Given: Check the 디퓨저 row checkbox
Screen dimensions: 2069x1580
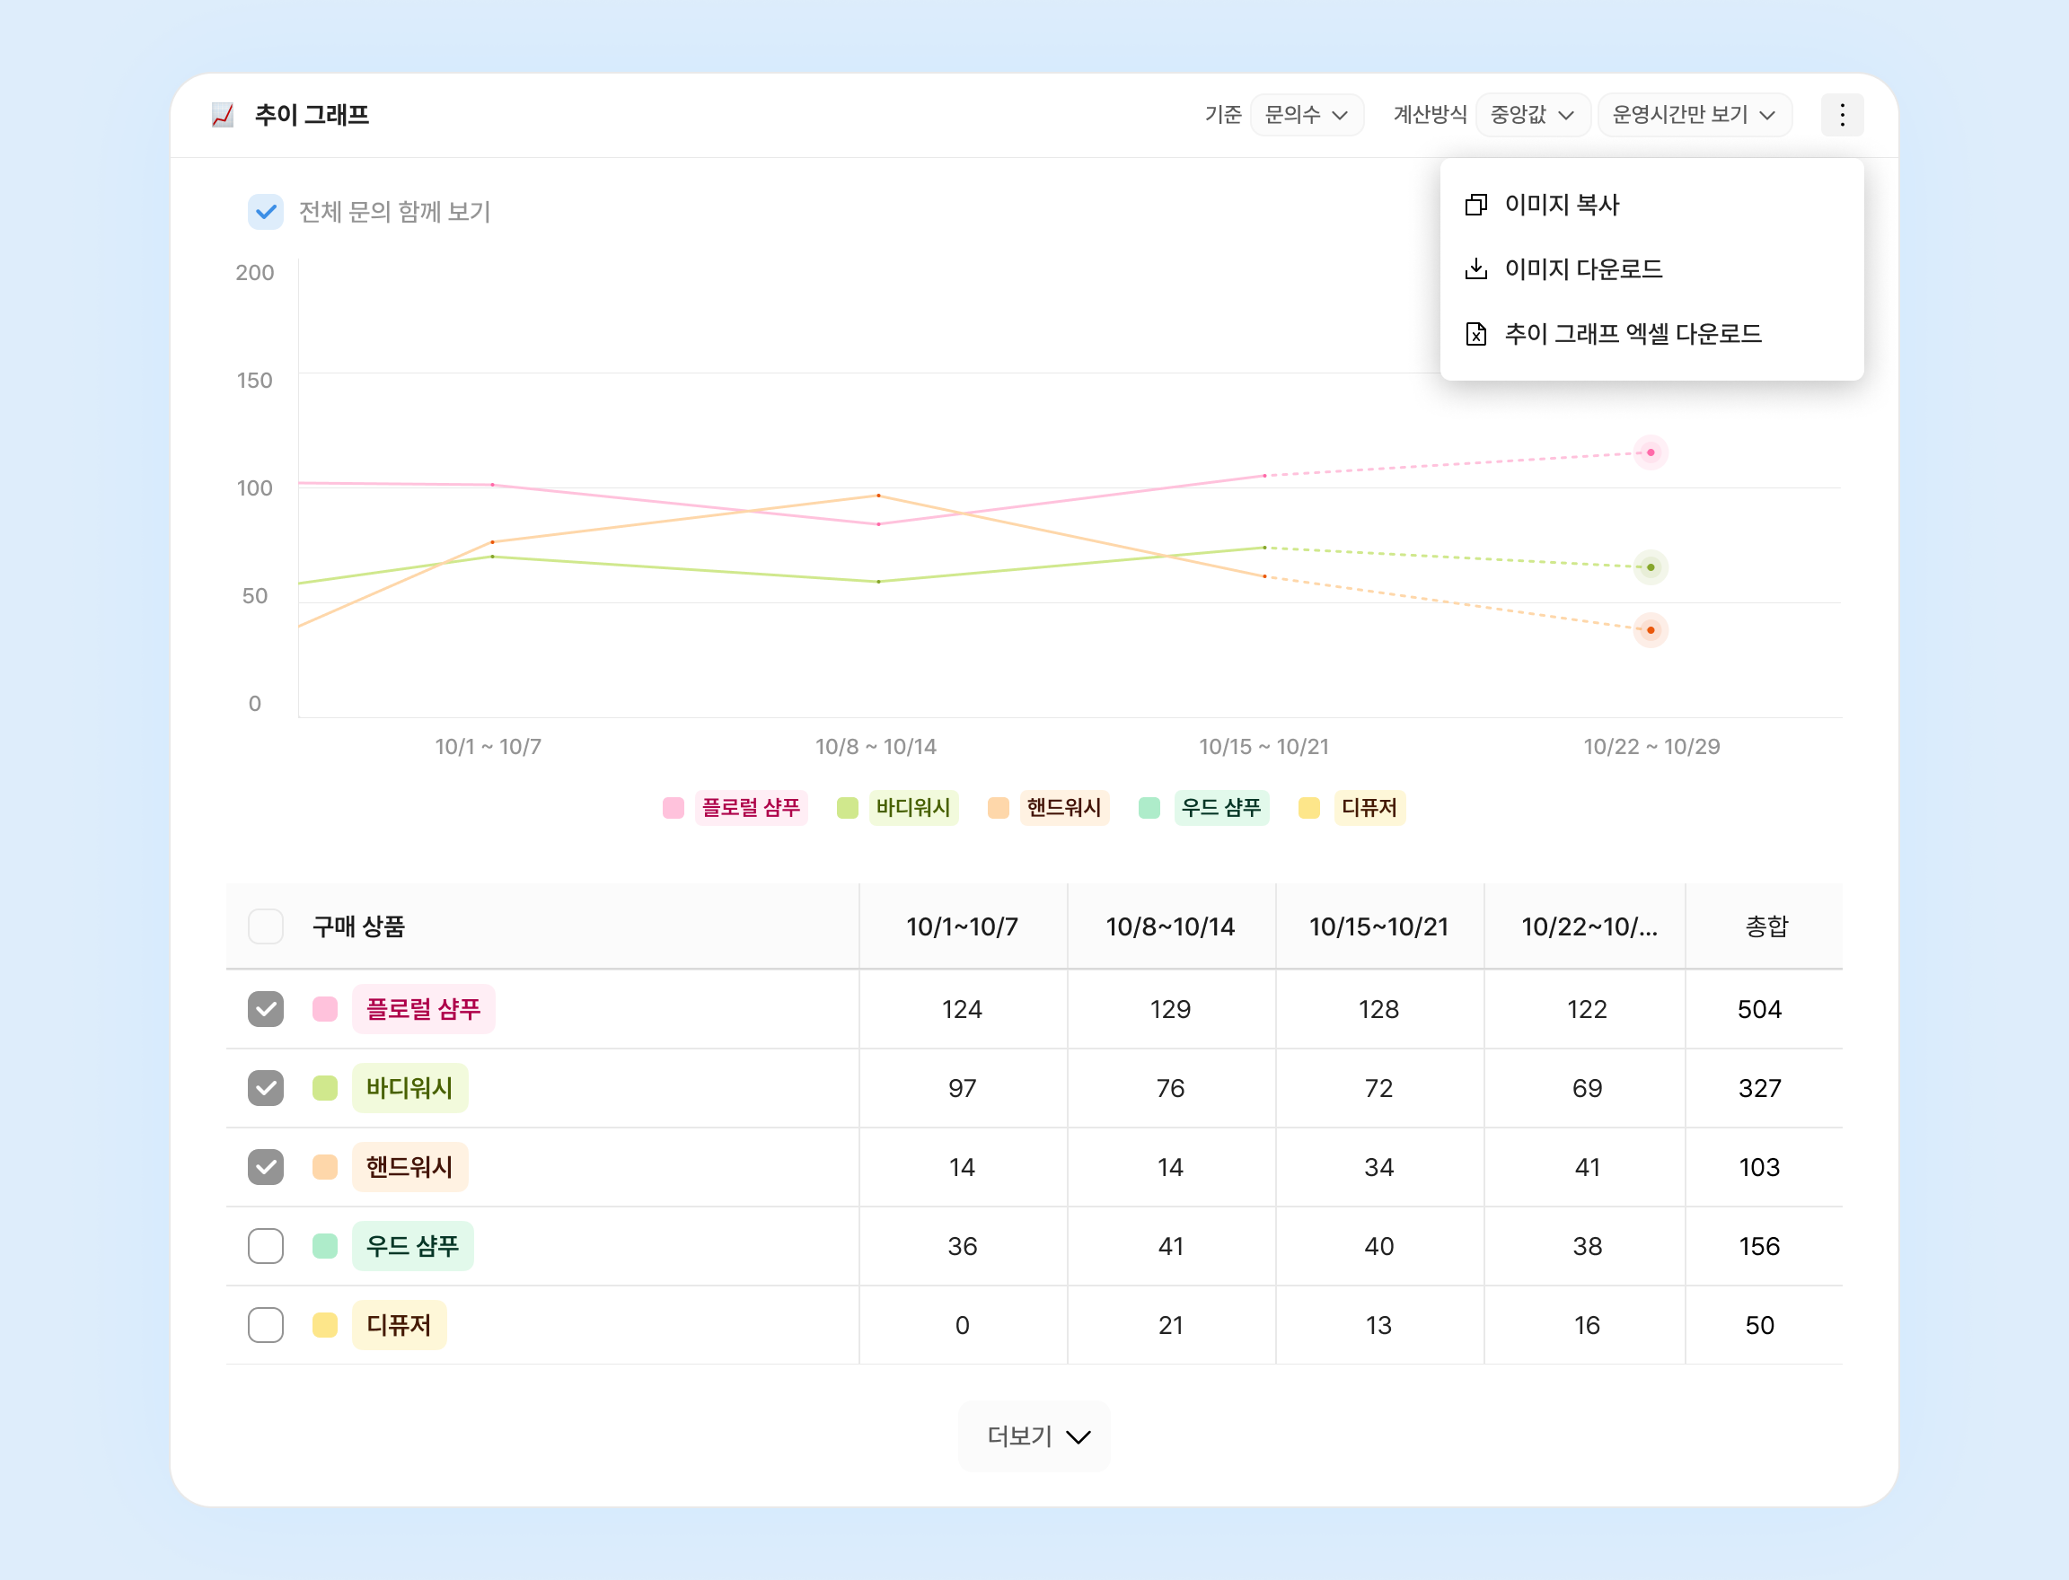Looking at the screenshot, I should pos(265,1325).
